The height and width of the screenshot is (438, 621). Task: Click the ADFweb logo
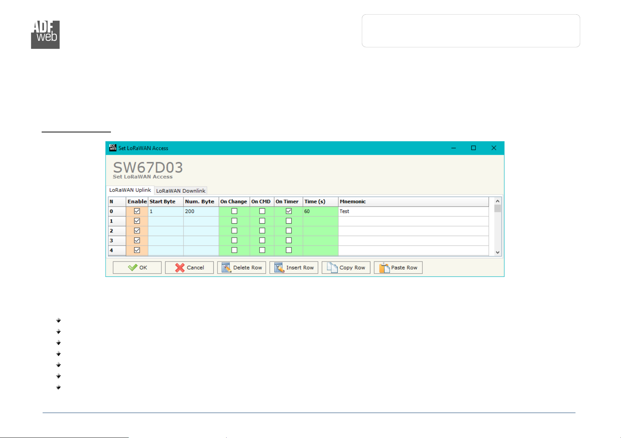click(45, 35)
